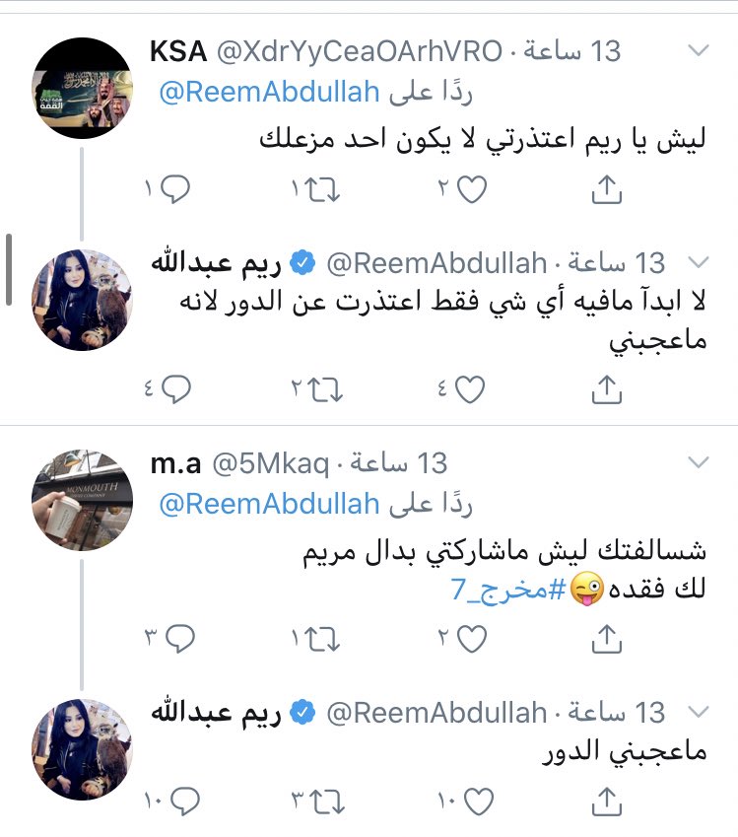Image resolution: width=738 pixels, height=837 pixels.
Task: Like Reem's tweet ending in لانه ماعجبني
Action: coord(469,391)
